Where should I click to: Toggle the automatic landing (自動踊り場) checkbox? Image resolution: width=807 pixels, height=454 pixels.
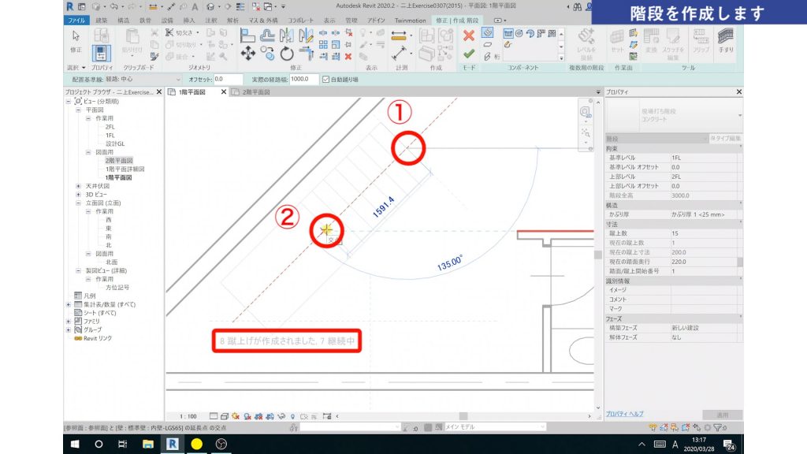tap(327, 80)
